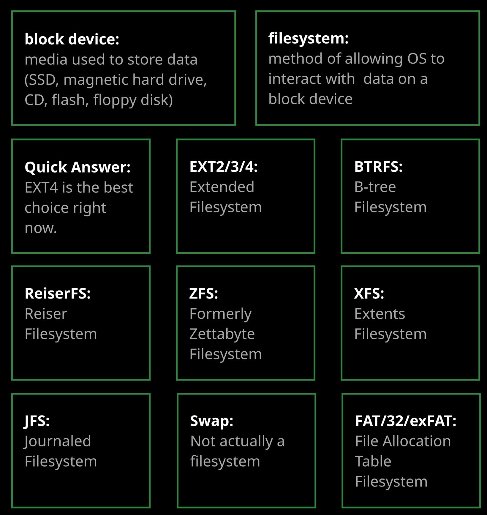Image resolution: width=487 pixels, height=515 pixels.
Task: Click the 'Extended Filesystem' description
Action: coord(225,197)
